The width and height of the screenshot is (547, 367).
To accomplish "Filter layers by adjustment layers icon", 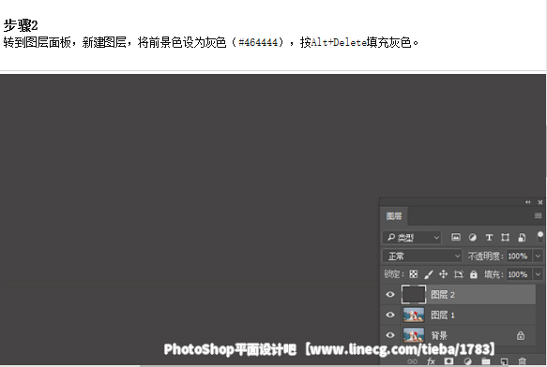I will pyautogui.click(x=472, y=238).
